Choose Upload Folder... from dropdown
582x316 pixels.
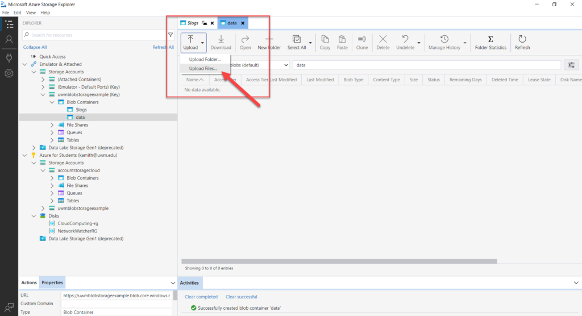pos(205,60)
